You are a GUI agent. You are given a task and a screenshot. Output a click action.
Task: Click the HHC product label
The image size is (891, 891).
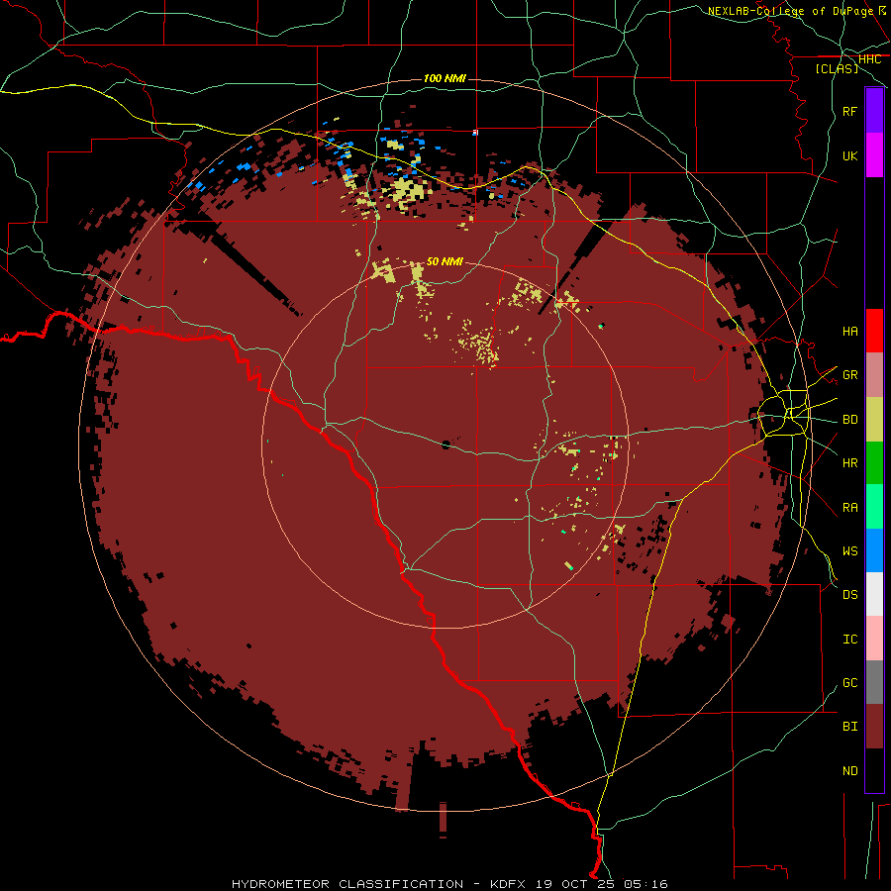[x=869, y=59]
